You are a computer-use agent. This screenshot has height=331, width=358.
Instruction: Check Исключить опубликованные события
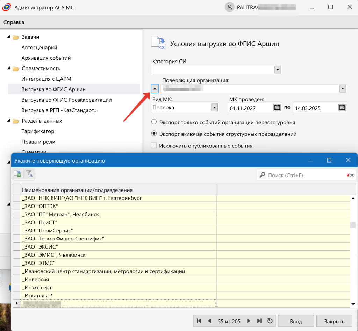tap(154, 145)
